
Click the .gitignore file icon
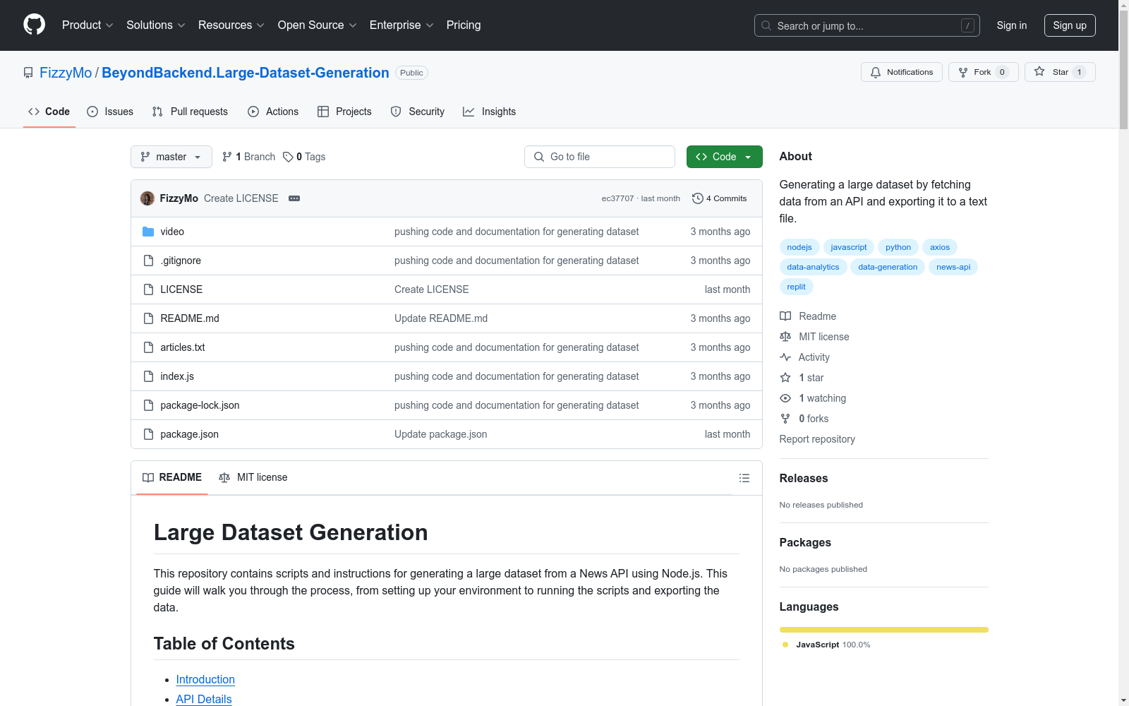click(x=148, y=261)
